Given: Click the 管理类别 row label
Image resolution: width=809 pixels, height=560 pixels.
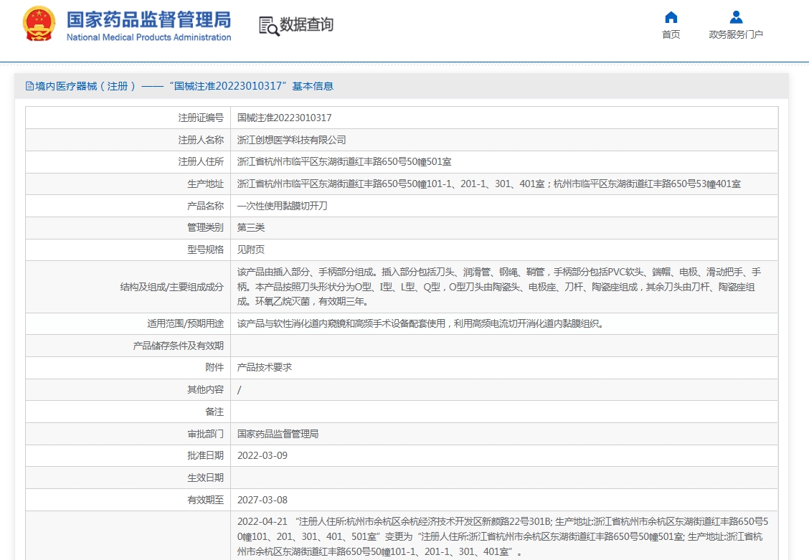Looking at the screenshot, I should coord(205,227).
